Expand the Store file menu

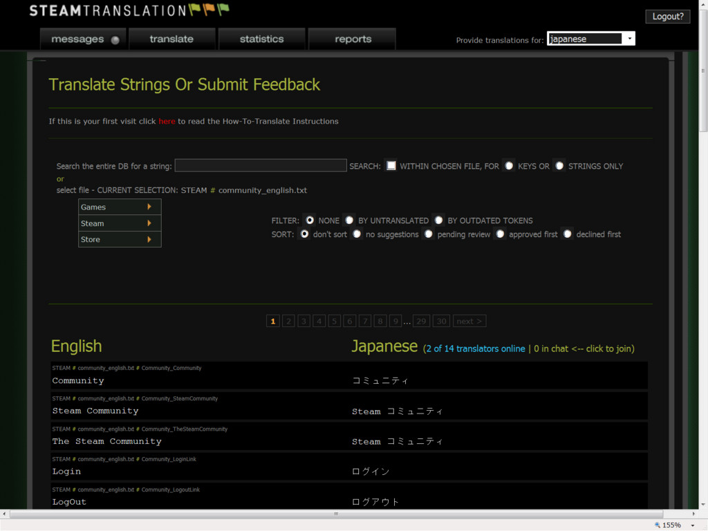pyautogui.click(x=120, y=239)
